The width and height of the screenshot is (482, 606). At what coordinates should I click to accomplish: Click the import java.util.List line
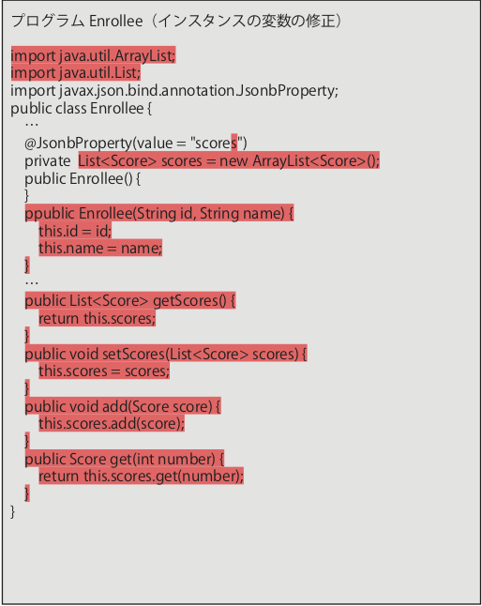pos(76,72)
